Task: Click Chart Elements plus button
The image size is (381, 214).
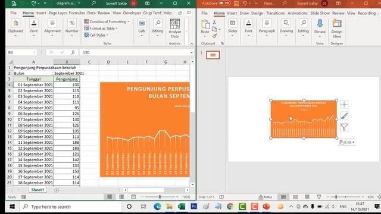Action: point(344,105)
